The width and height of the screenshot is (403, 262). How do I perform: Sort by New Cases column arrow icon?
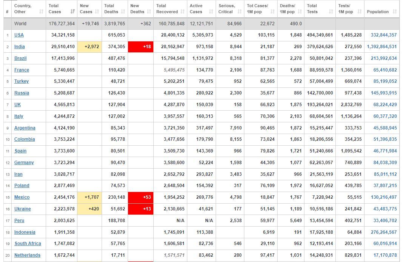click(x=97, y=12)
